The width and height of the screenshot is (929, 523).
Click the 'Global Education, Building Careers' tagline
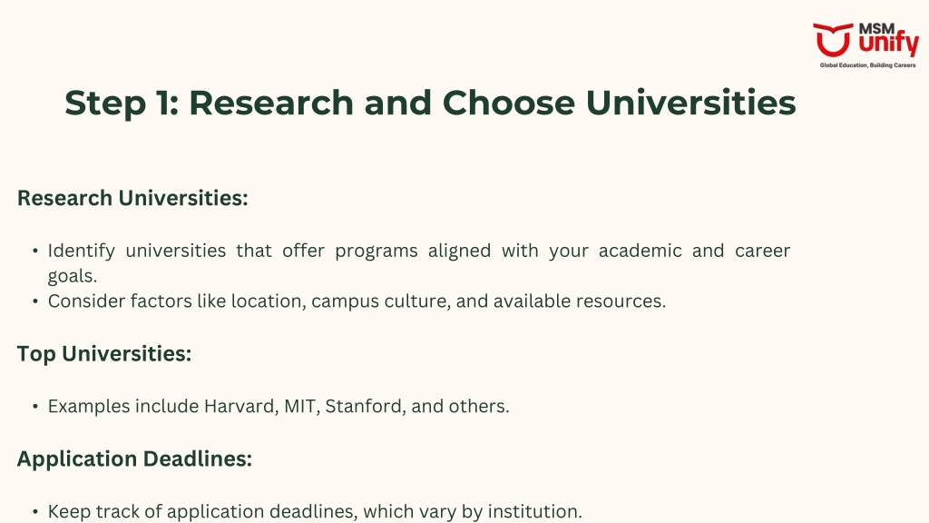click(867, 65)
